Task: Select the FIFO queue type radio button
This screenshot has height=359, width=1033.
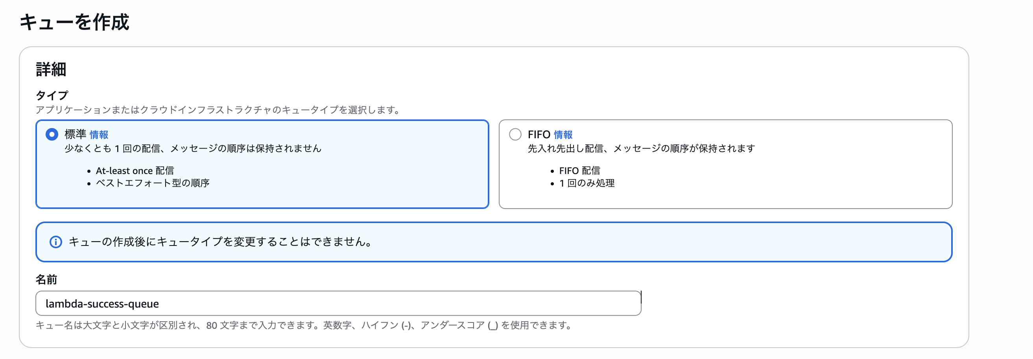Action: coord(516,135)
